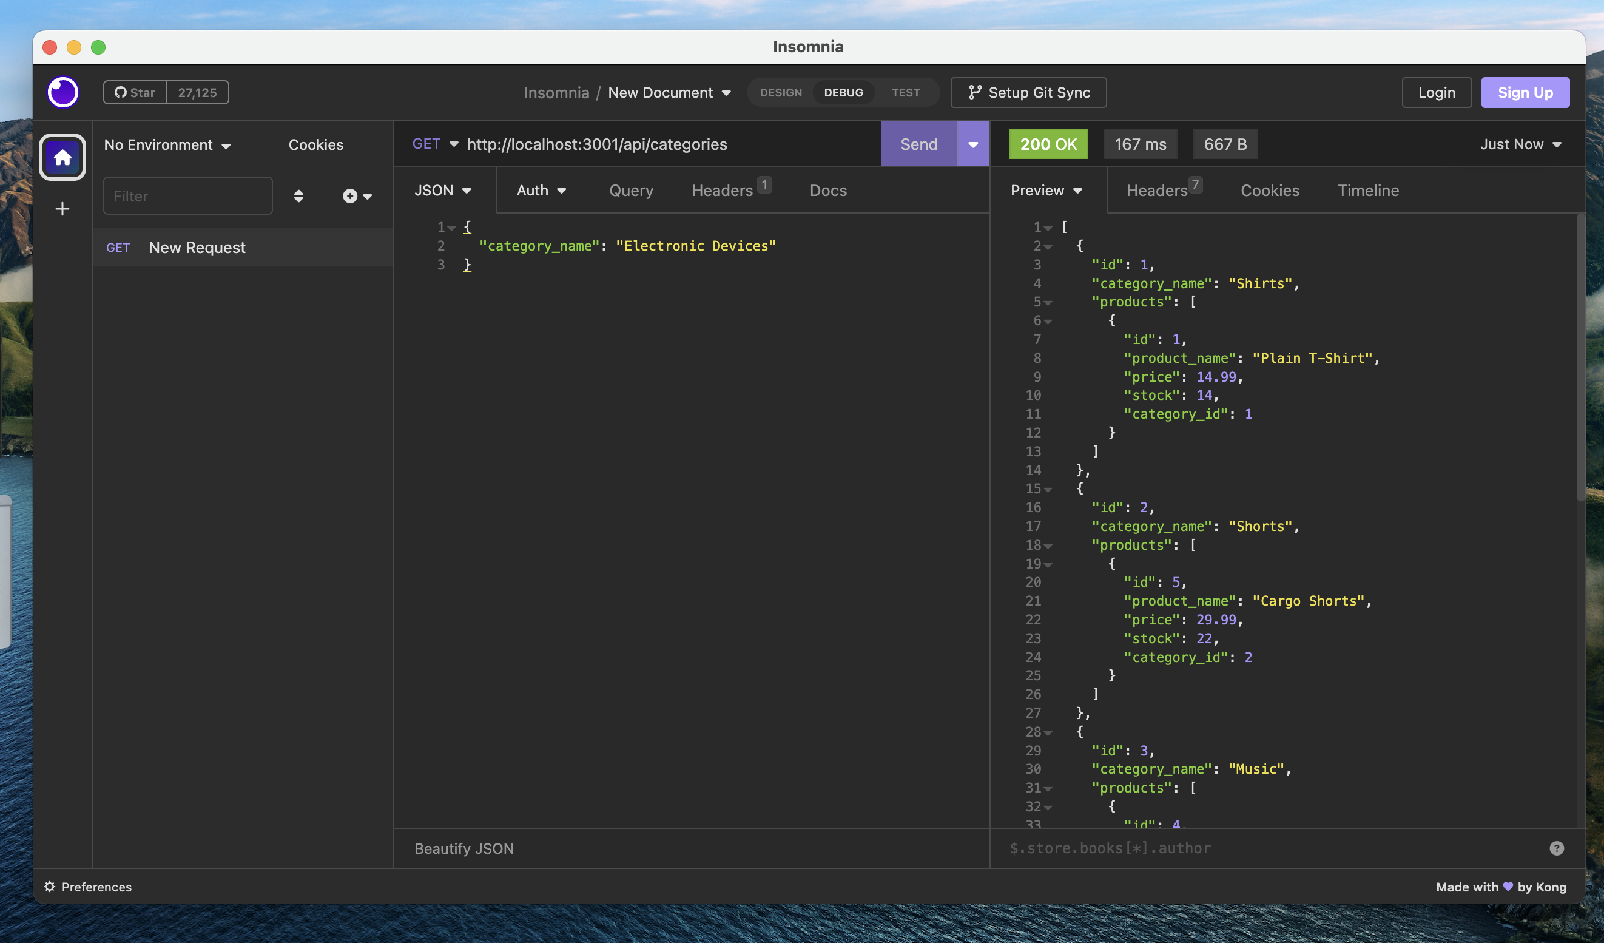1604x943 pixels.
Task: Open the Preferences gear at bottom left
Action: pyautogui.click(x=50, y=887)
